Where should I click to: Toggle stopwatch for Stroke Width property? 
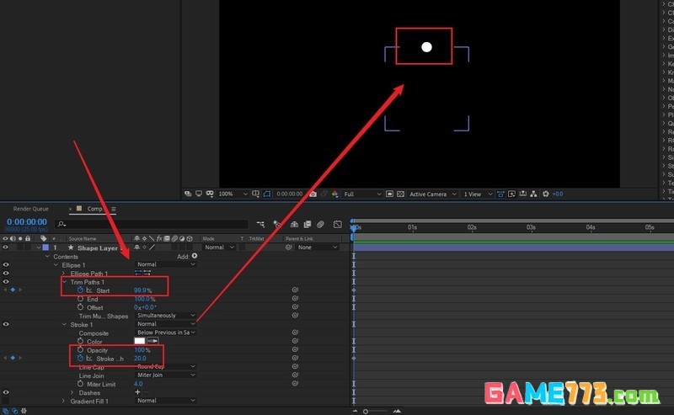pos(81,359)
